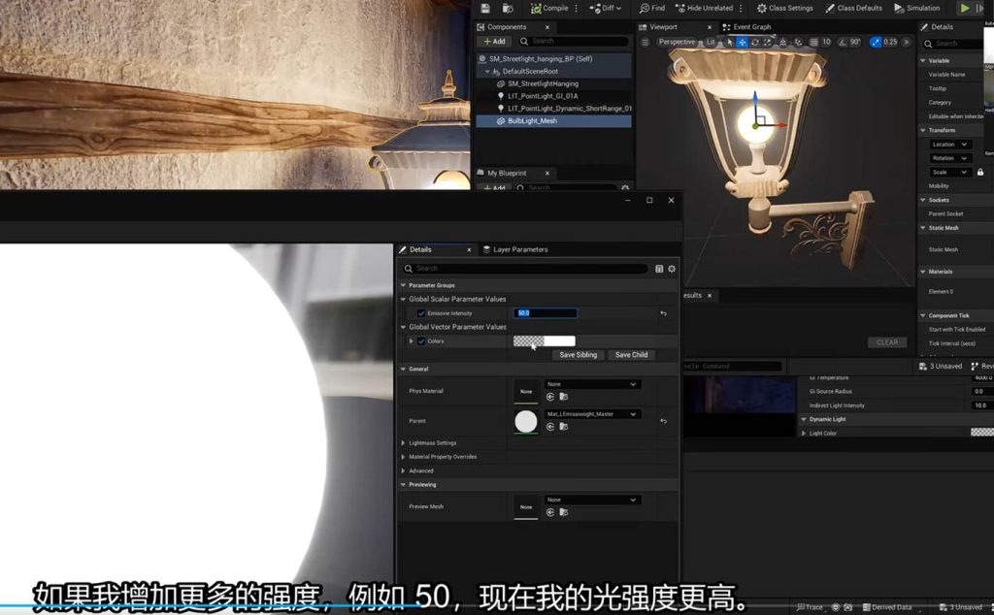Image resolution: width=994 pixels, height=615 pixels.
Task: Switch to the Layer Parameters tab
Action: 519,249
